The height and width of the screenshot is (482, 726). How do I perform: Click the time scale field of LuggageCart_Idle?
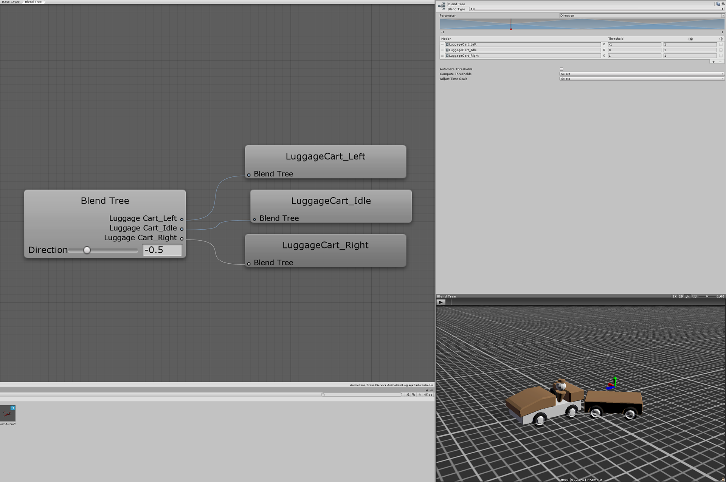[x=690, y=50]
